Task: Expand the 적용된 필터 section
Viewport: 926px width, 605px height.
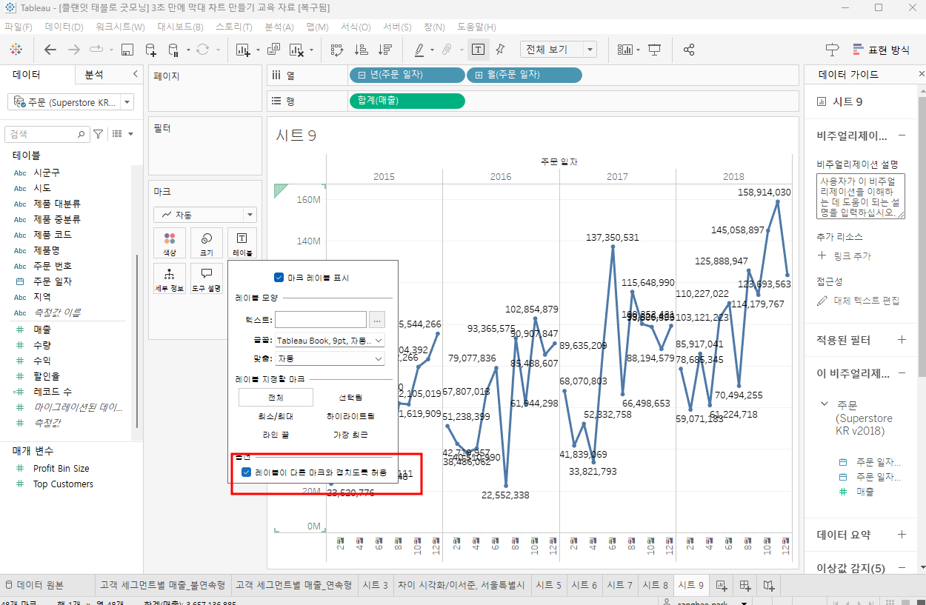Action: pyautogui.click(x=902, y=340)
